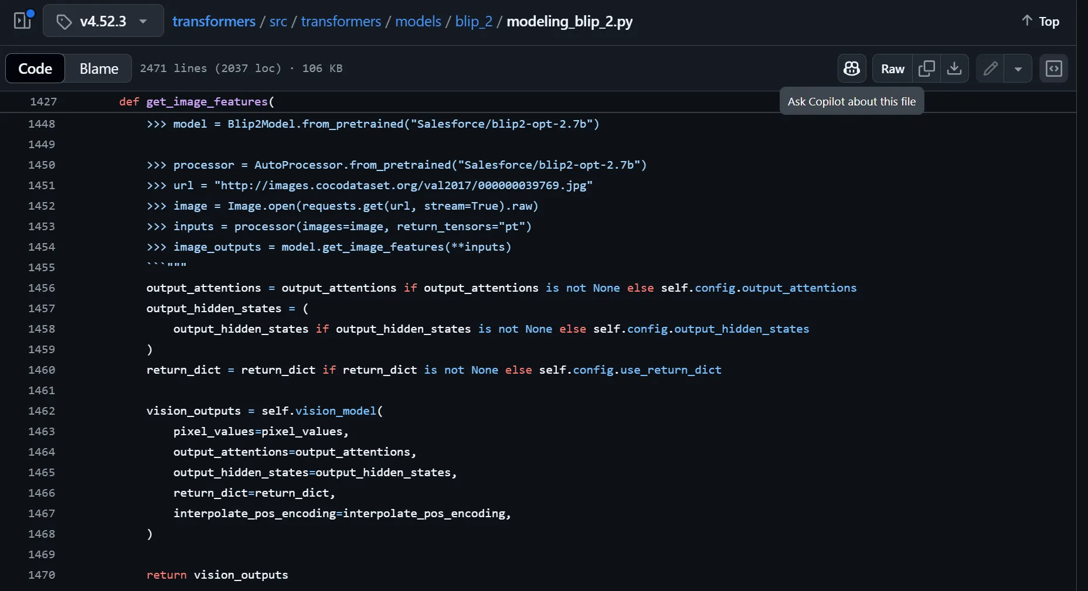Screen dimensions: 1088x591
Task: Open the symbols panel
Action: (x=1054, y=69)
